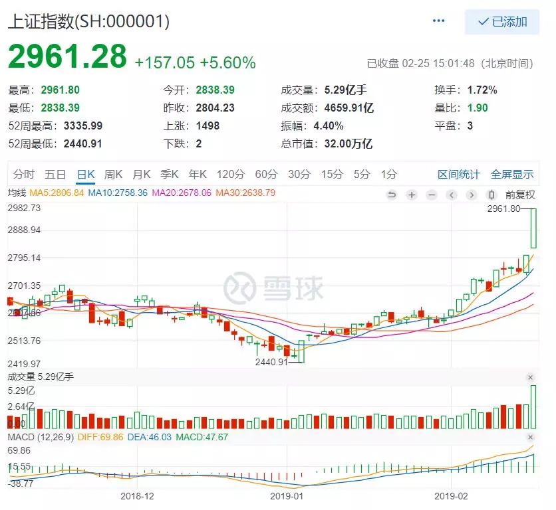The width and height of the screenshot is (556, 510).
Task: Click the 2018-12 date axis label
Action: pyautogui.click(x=137, y=496)
